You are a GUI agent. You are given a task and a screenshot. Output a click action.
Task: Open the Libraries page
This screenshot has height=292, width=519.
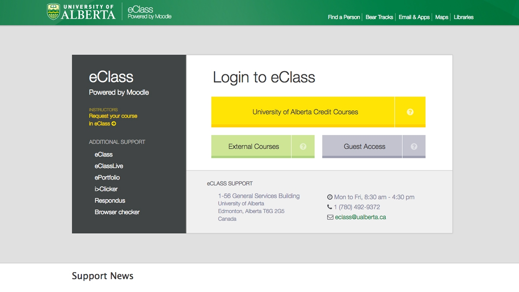coord(463,17)
